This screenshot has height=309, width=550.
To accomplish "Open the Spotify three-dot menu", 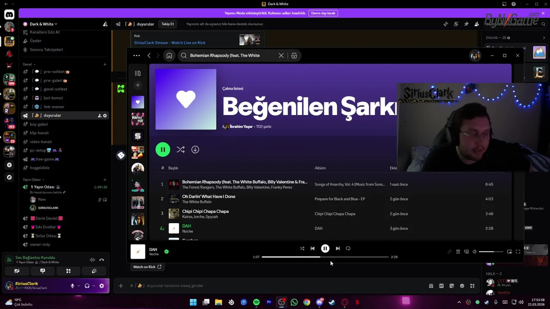I will point(137,55).
